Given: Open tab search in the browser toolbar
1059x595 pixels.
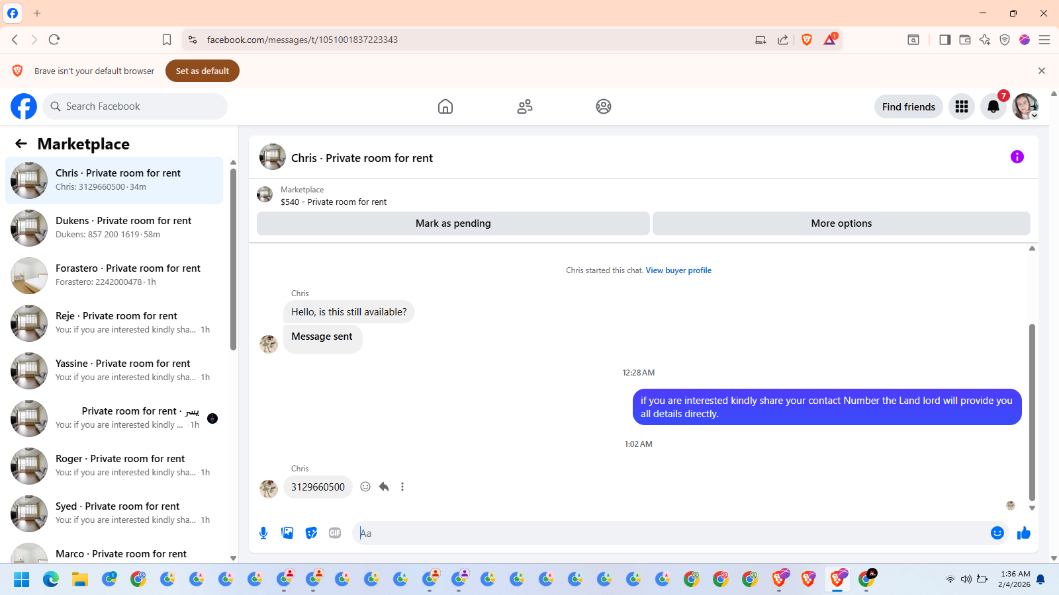Looking at the screenshot, I should coord(913,40).
